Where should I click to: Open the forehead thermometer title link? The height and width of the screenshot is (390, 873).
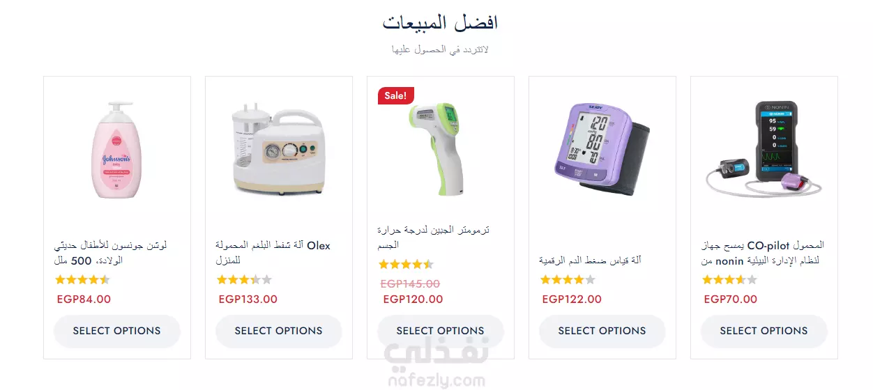tap(434, 237)
